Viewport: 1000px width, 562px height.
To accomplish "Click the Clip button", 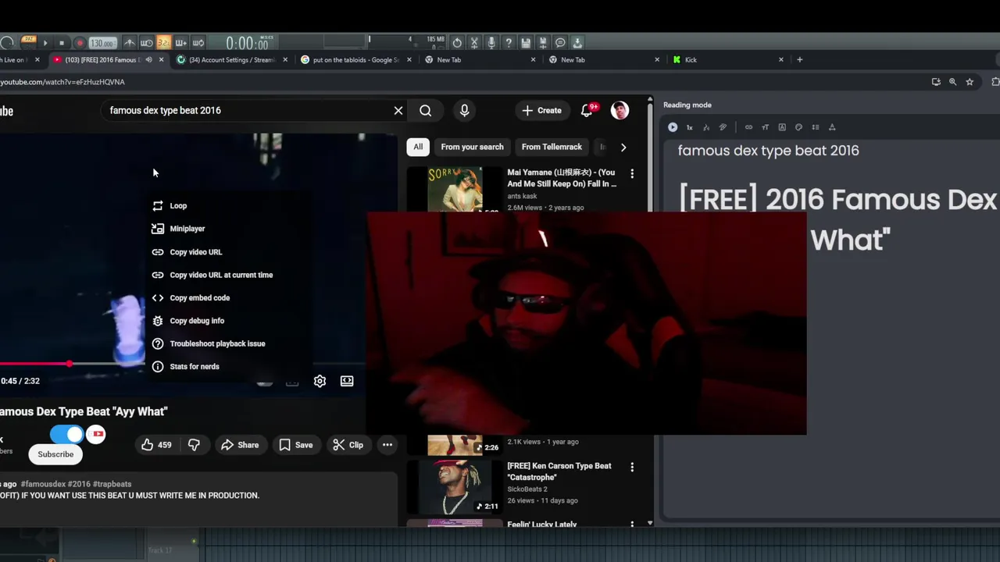I will (x=348, y=445).
